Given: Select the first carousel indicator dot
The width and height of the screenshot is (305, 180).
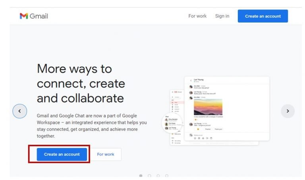Looking at the screenshot, I should (x=141, y=176).
